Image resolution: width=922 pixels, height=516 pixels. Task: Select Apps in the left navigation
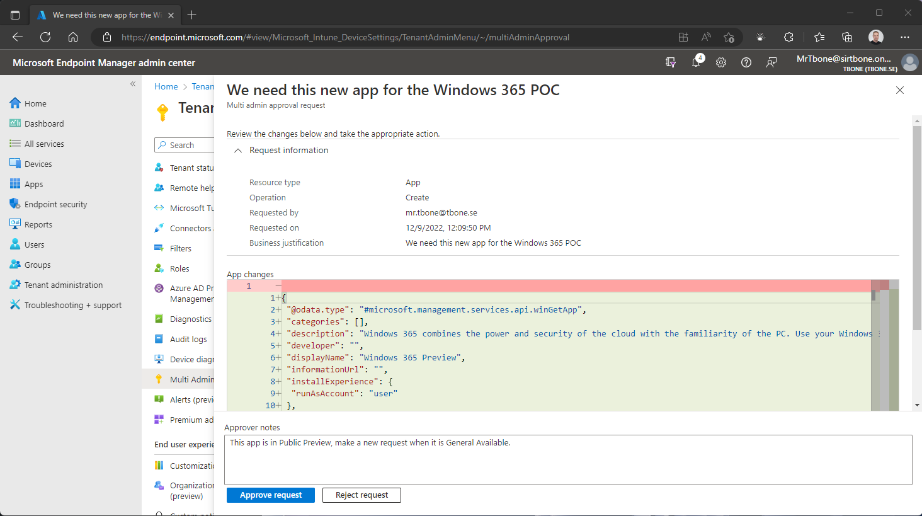click(35, 183)
